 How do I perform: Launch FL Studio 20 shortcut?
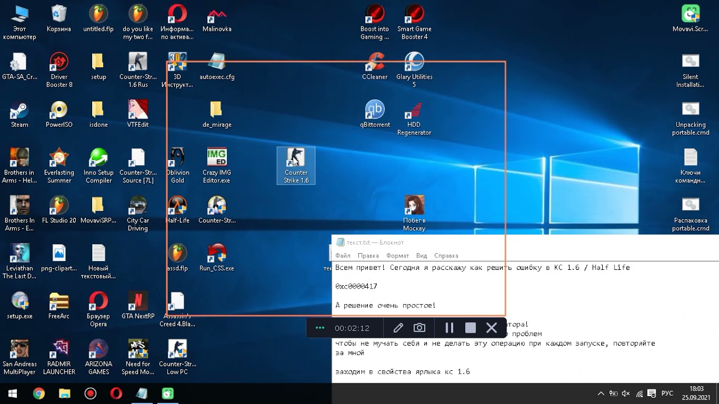pos(59,210)
